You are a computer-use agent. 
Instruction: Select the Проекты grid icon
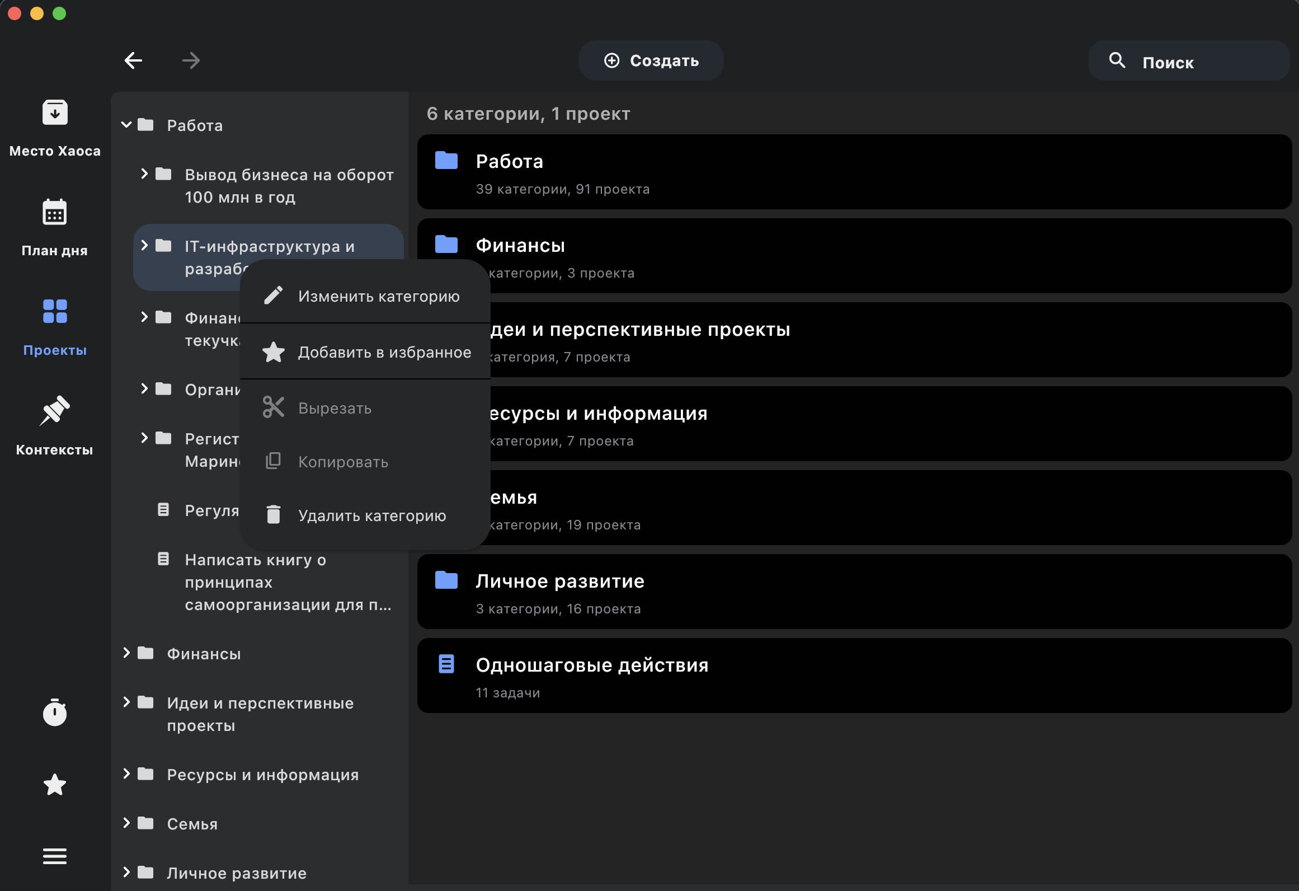coord(55,312)
